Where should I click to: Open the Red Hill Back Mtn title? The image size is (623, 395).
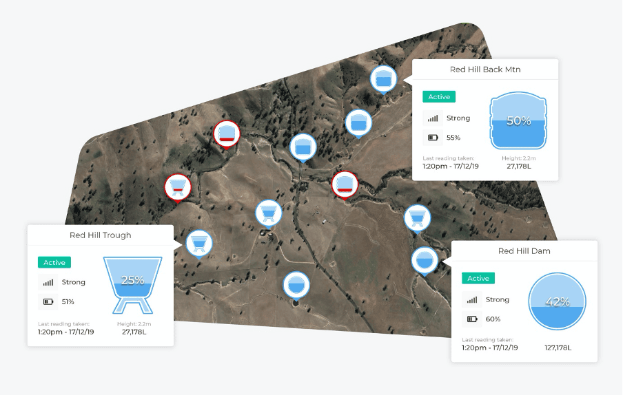tap(485, 70)
